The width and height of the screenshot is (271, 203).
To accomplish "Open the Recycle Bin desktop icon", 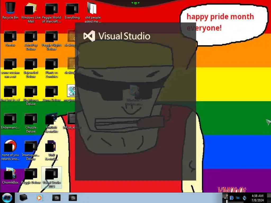I will [x=10, y=10].
